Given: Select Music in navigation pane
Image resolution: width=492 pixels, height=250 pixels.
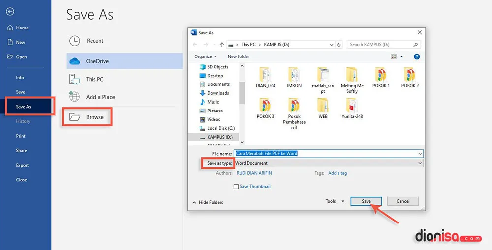Looking at the screenshot, I should (x=209, y=102).
